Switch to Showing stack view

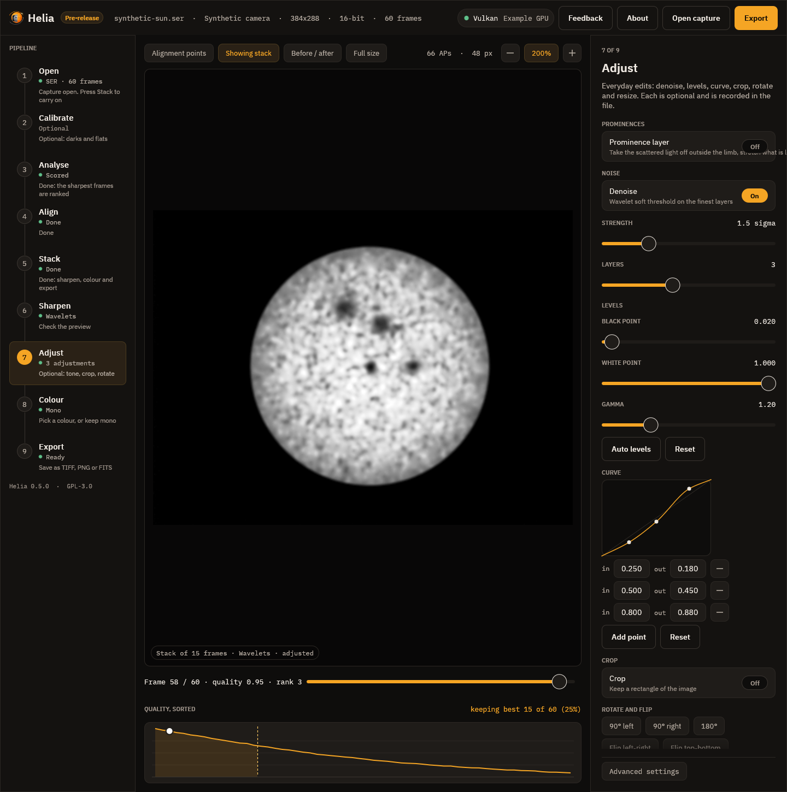(x=248, y=53)
